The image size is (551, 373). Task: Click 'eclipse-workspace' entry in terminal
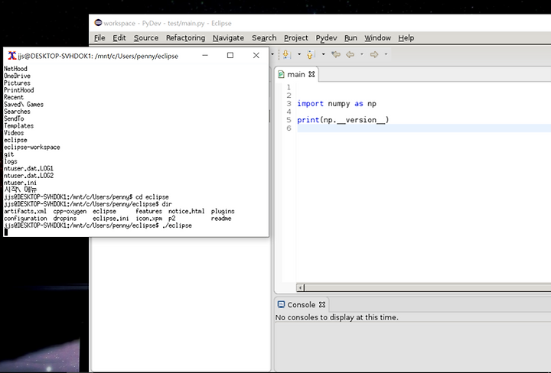point(32,147)
